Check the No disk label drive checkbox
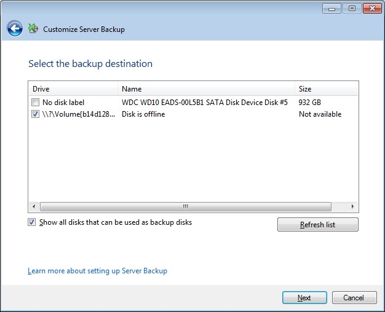Viewport: 385px width, 312px height. [36, 103]
